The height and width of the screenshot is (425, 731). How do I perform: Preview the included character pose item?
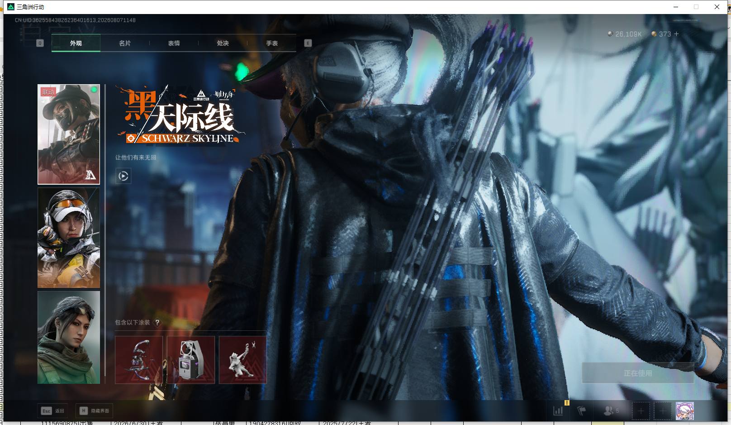[x=243, y=360]
